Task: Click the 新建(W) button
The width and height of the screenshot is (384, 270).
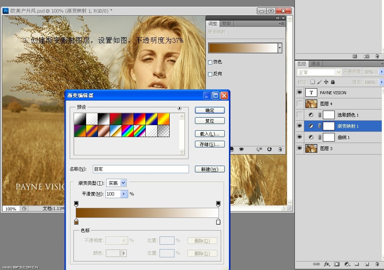Action: [210, 169]
